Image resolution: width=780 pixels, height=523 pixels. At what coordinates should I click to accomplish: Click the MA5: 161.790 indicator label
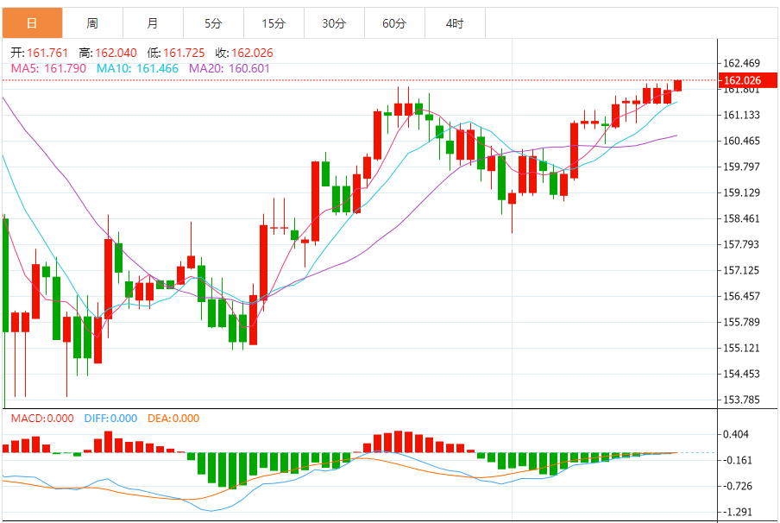tap(48, 68)
